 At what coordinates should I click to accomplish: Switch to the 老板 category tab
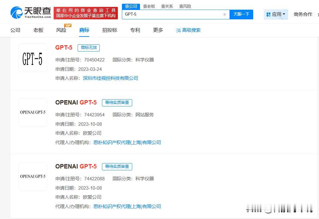coord(38,30)
